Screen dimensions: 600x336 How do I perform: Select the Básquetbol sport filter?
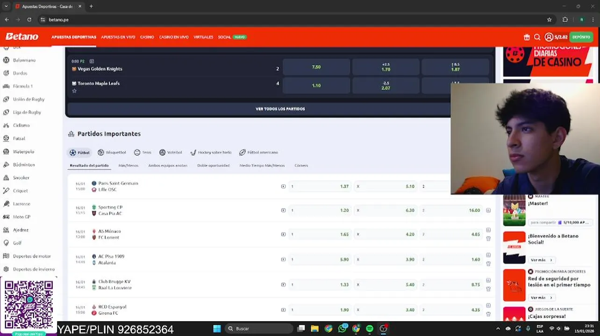112,153
